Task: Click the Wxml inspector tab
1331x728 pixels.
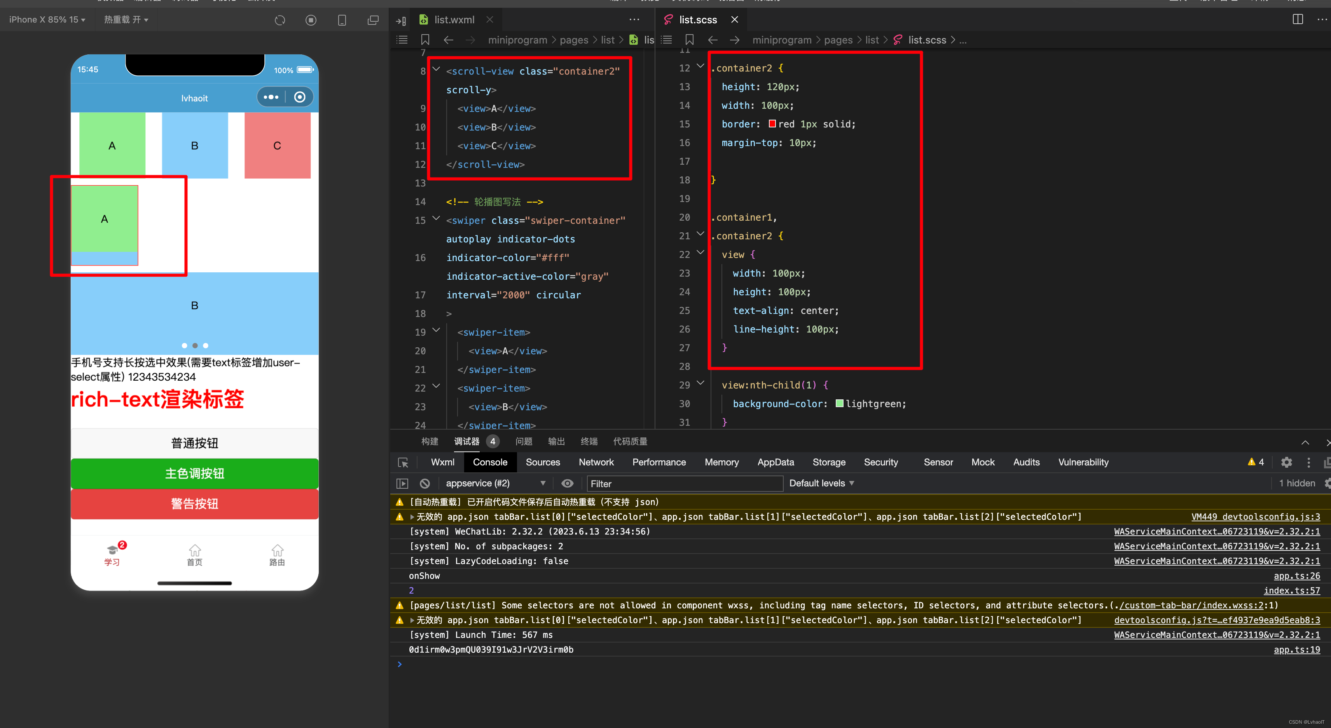Action: [442, 462]
